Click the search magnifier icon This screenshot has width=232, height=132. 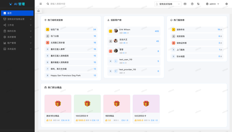point(48,4)
